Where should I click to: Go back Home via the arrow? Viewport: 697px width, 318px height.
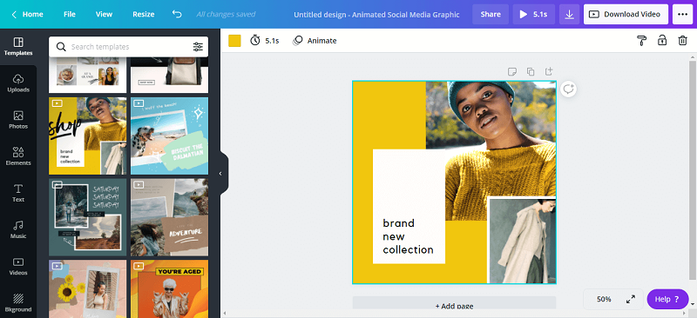coord(27,14)
